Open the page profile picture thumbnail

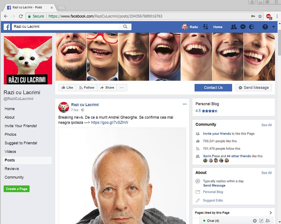[28, 60]
